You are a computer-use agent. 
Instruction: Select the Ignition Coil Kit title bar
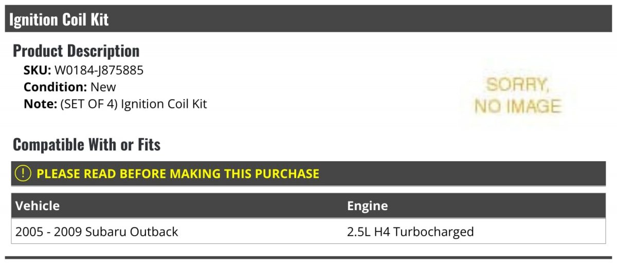coord(308,20)
